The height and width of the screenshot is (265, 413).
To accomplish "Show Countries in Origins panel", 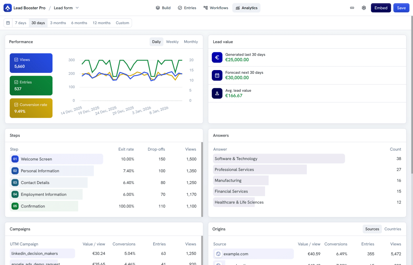I will [393, 229].
